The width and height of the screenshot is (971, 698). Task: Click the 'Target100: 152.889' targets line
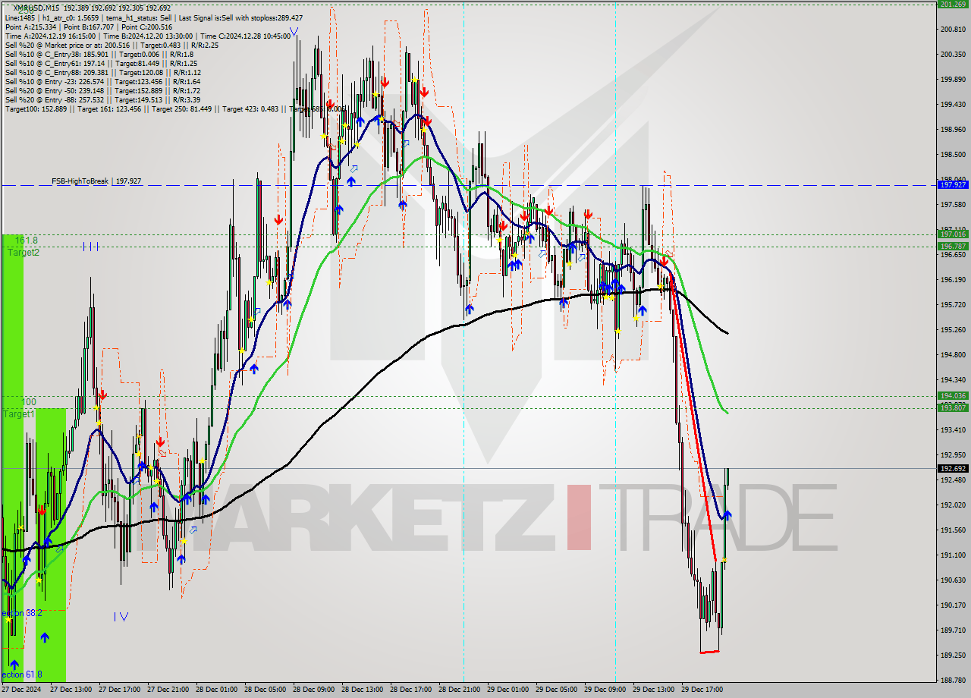pos(174,108)
